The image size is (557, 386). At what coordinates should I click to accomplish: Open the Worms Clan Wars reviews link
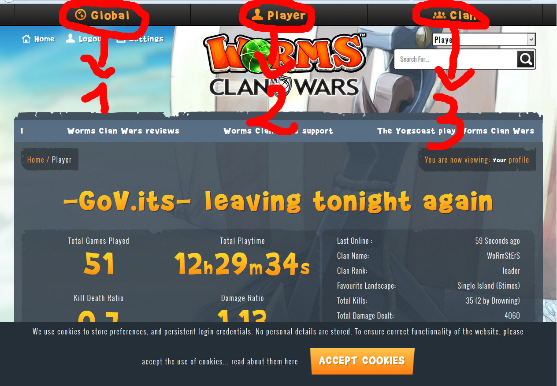pos(123,131)
